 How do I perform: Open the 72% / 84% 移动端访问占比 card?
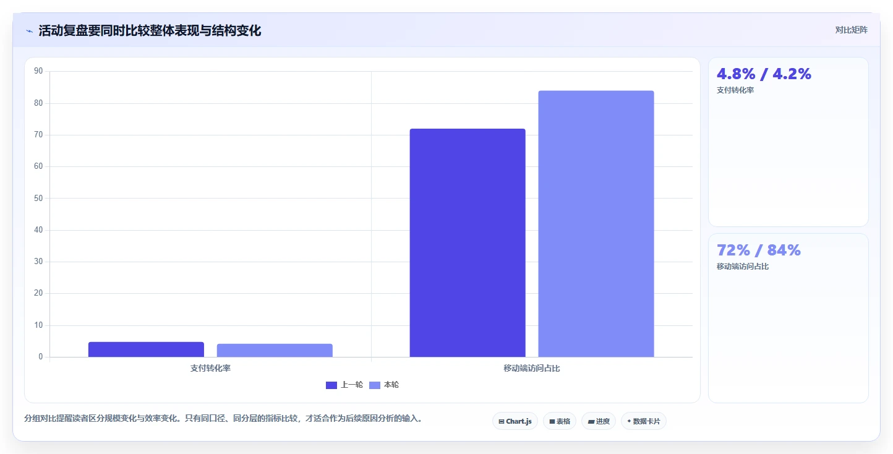[788, 318]
